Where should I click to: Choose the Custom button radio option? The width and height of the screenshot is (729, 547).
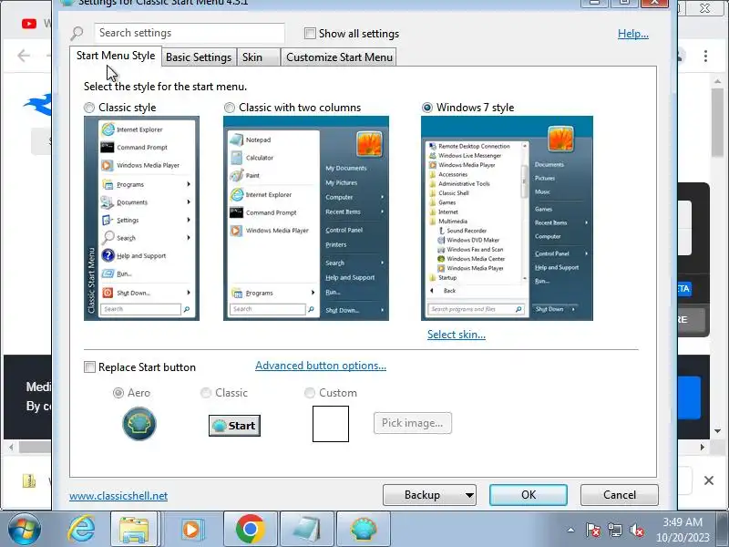coord(309,393)
